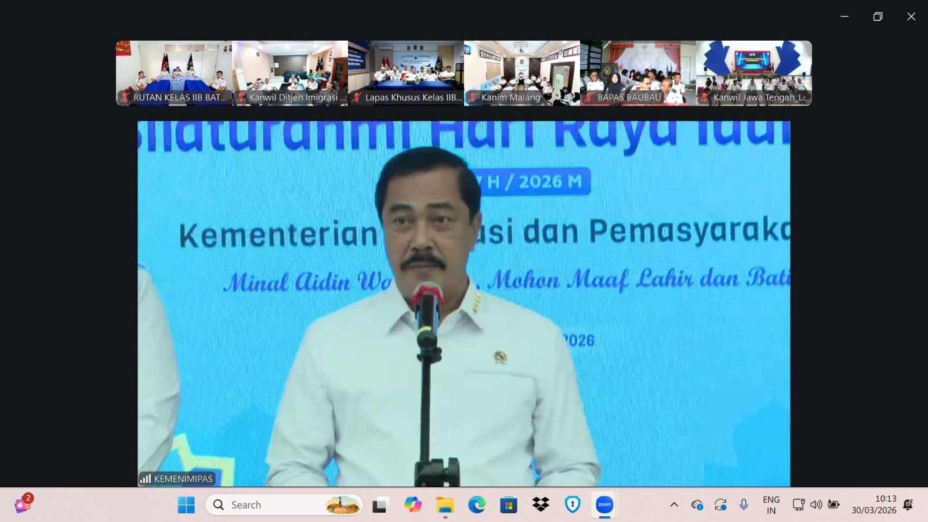Open Copilot from the taskbar

pos(413,505)
